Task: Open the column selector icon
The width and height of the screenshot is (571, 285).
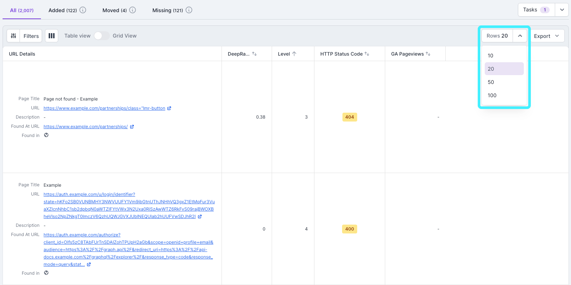Action: click(52, 36)
